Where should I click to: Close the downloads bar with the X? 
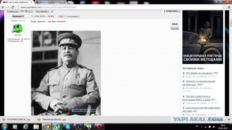[229, 120]
